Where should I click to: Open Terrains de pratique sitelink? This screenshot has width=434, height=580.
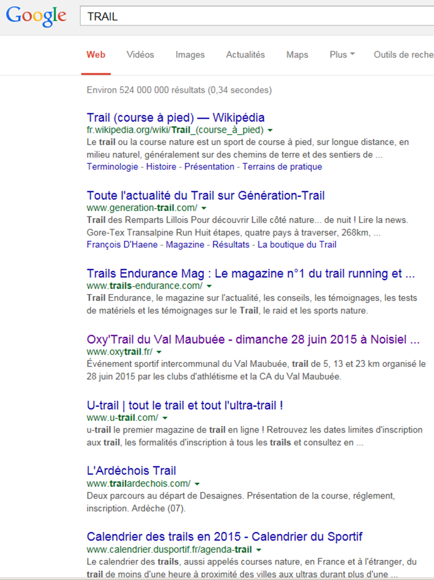point(282,167)
